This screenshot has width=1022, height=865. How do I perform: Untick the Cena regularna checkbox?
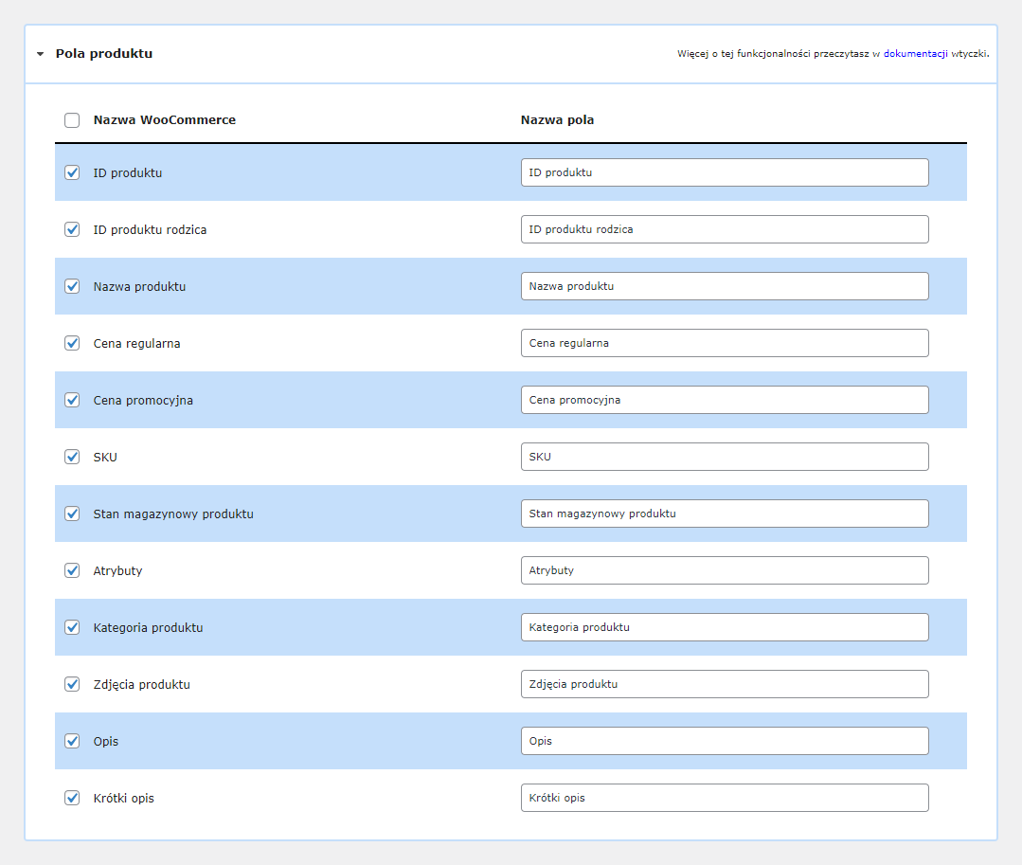pos(72,343)
